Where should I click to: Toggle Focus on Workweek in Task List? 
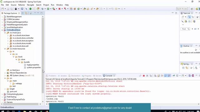coord(197,17)
